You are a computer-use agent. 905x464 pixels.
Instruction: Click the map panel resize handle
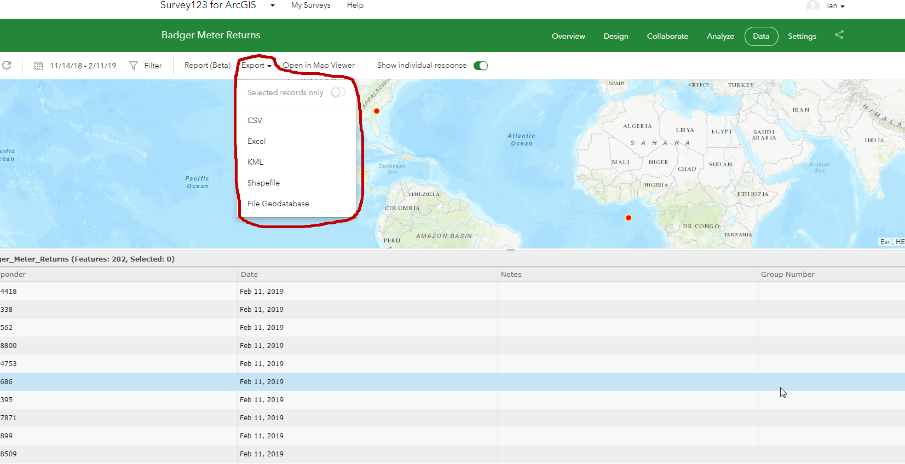[x=511, y=250]
